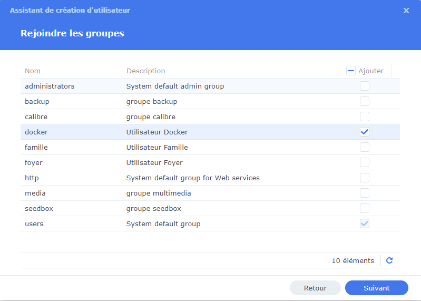Viewport: 421px width, 301px height.
Task: Enable the http group checkbox
Action: pos(365,178)
